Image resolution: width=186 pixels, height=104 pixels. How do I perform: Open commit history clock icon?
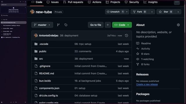[126, 36]
